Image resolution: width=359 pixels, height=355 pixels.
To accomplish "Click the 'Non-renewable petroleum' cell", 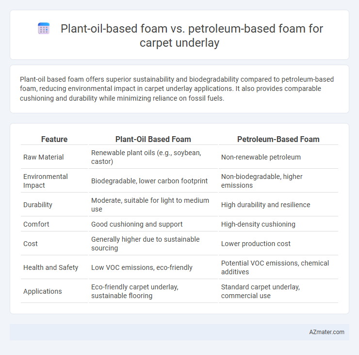I will point(261,157).
